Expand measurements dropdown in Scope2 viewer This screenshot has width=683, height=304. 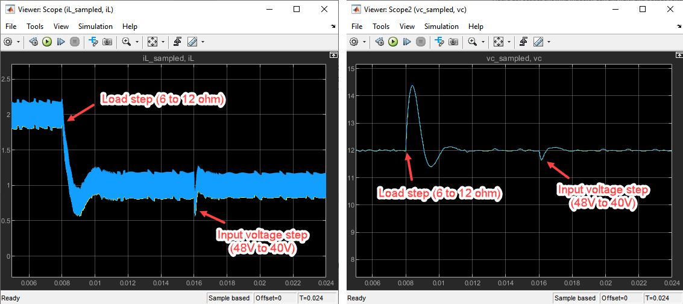pos(549,42)
